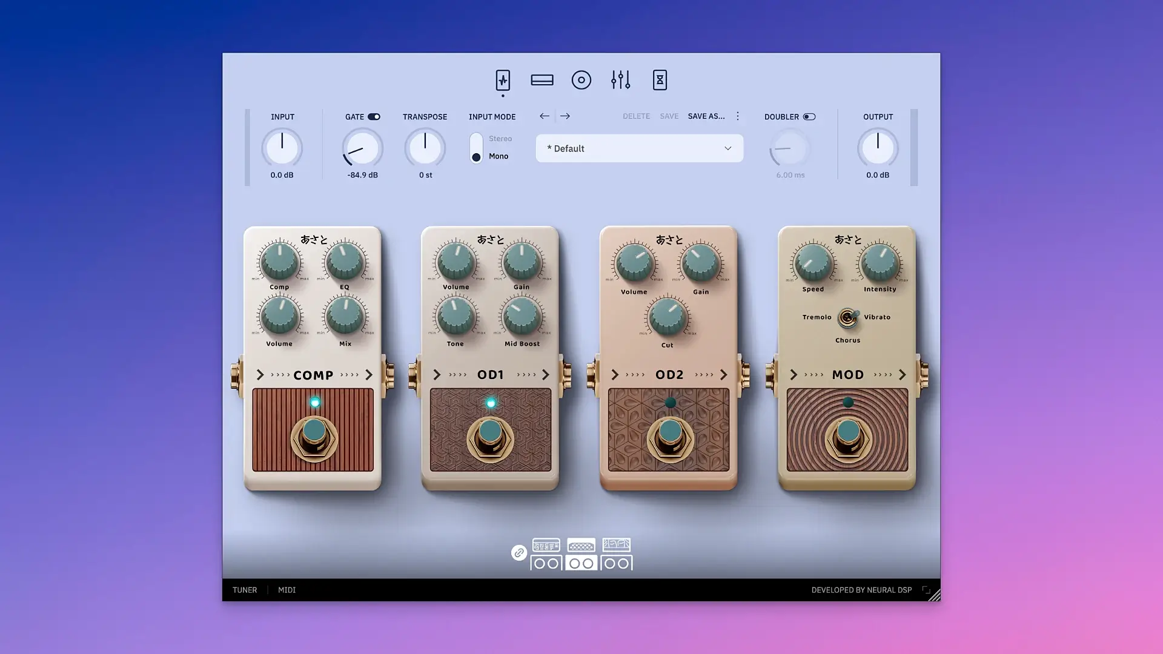
Task: Click the COMP pedal Comp knob
Action: pos(279,261)
